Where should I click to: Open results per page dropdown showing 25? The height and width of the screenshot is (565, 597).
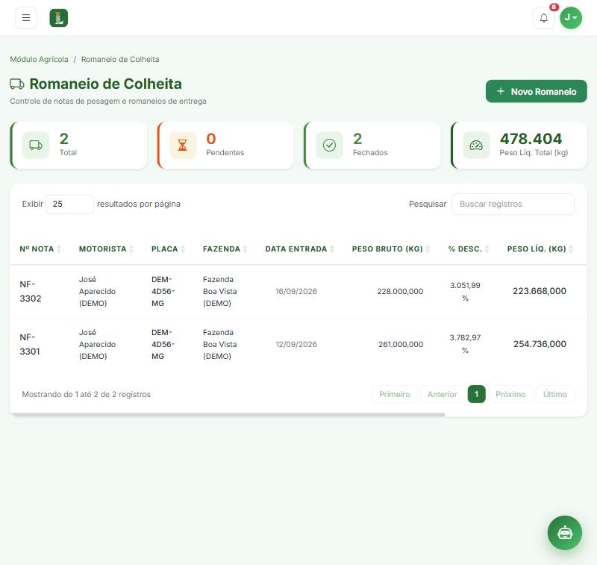pyautogui.click(x=69, y=204)
